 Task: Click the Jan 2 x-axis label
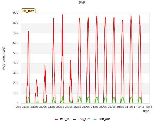[141, 107]
